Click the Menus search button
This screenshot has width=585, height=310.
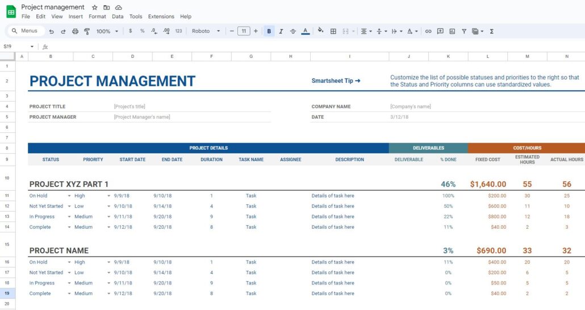pyautogui.click(x=24, y=31)
